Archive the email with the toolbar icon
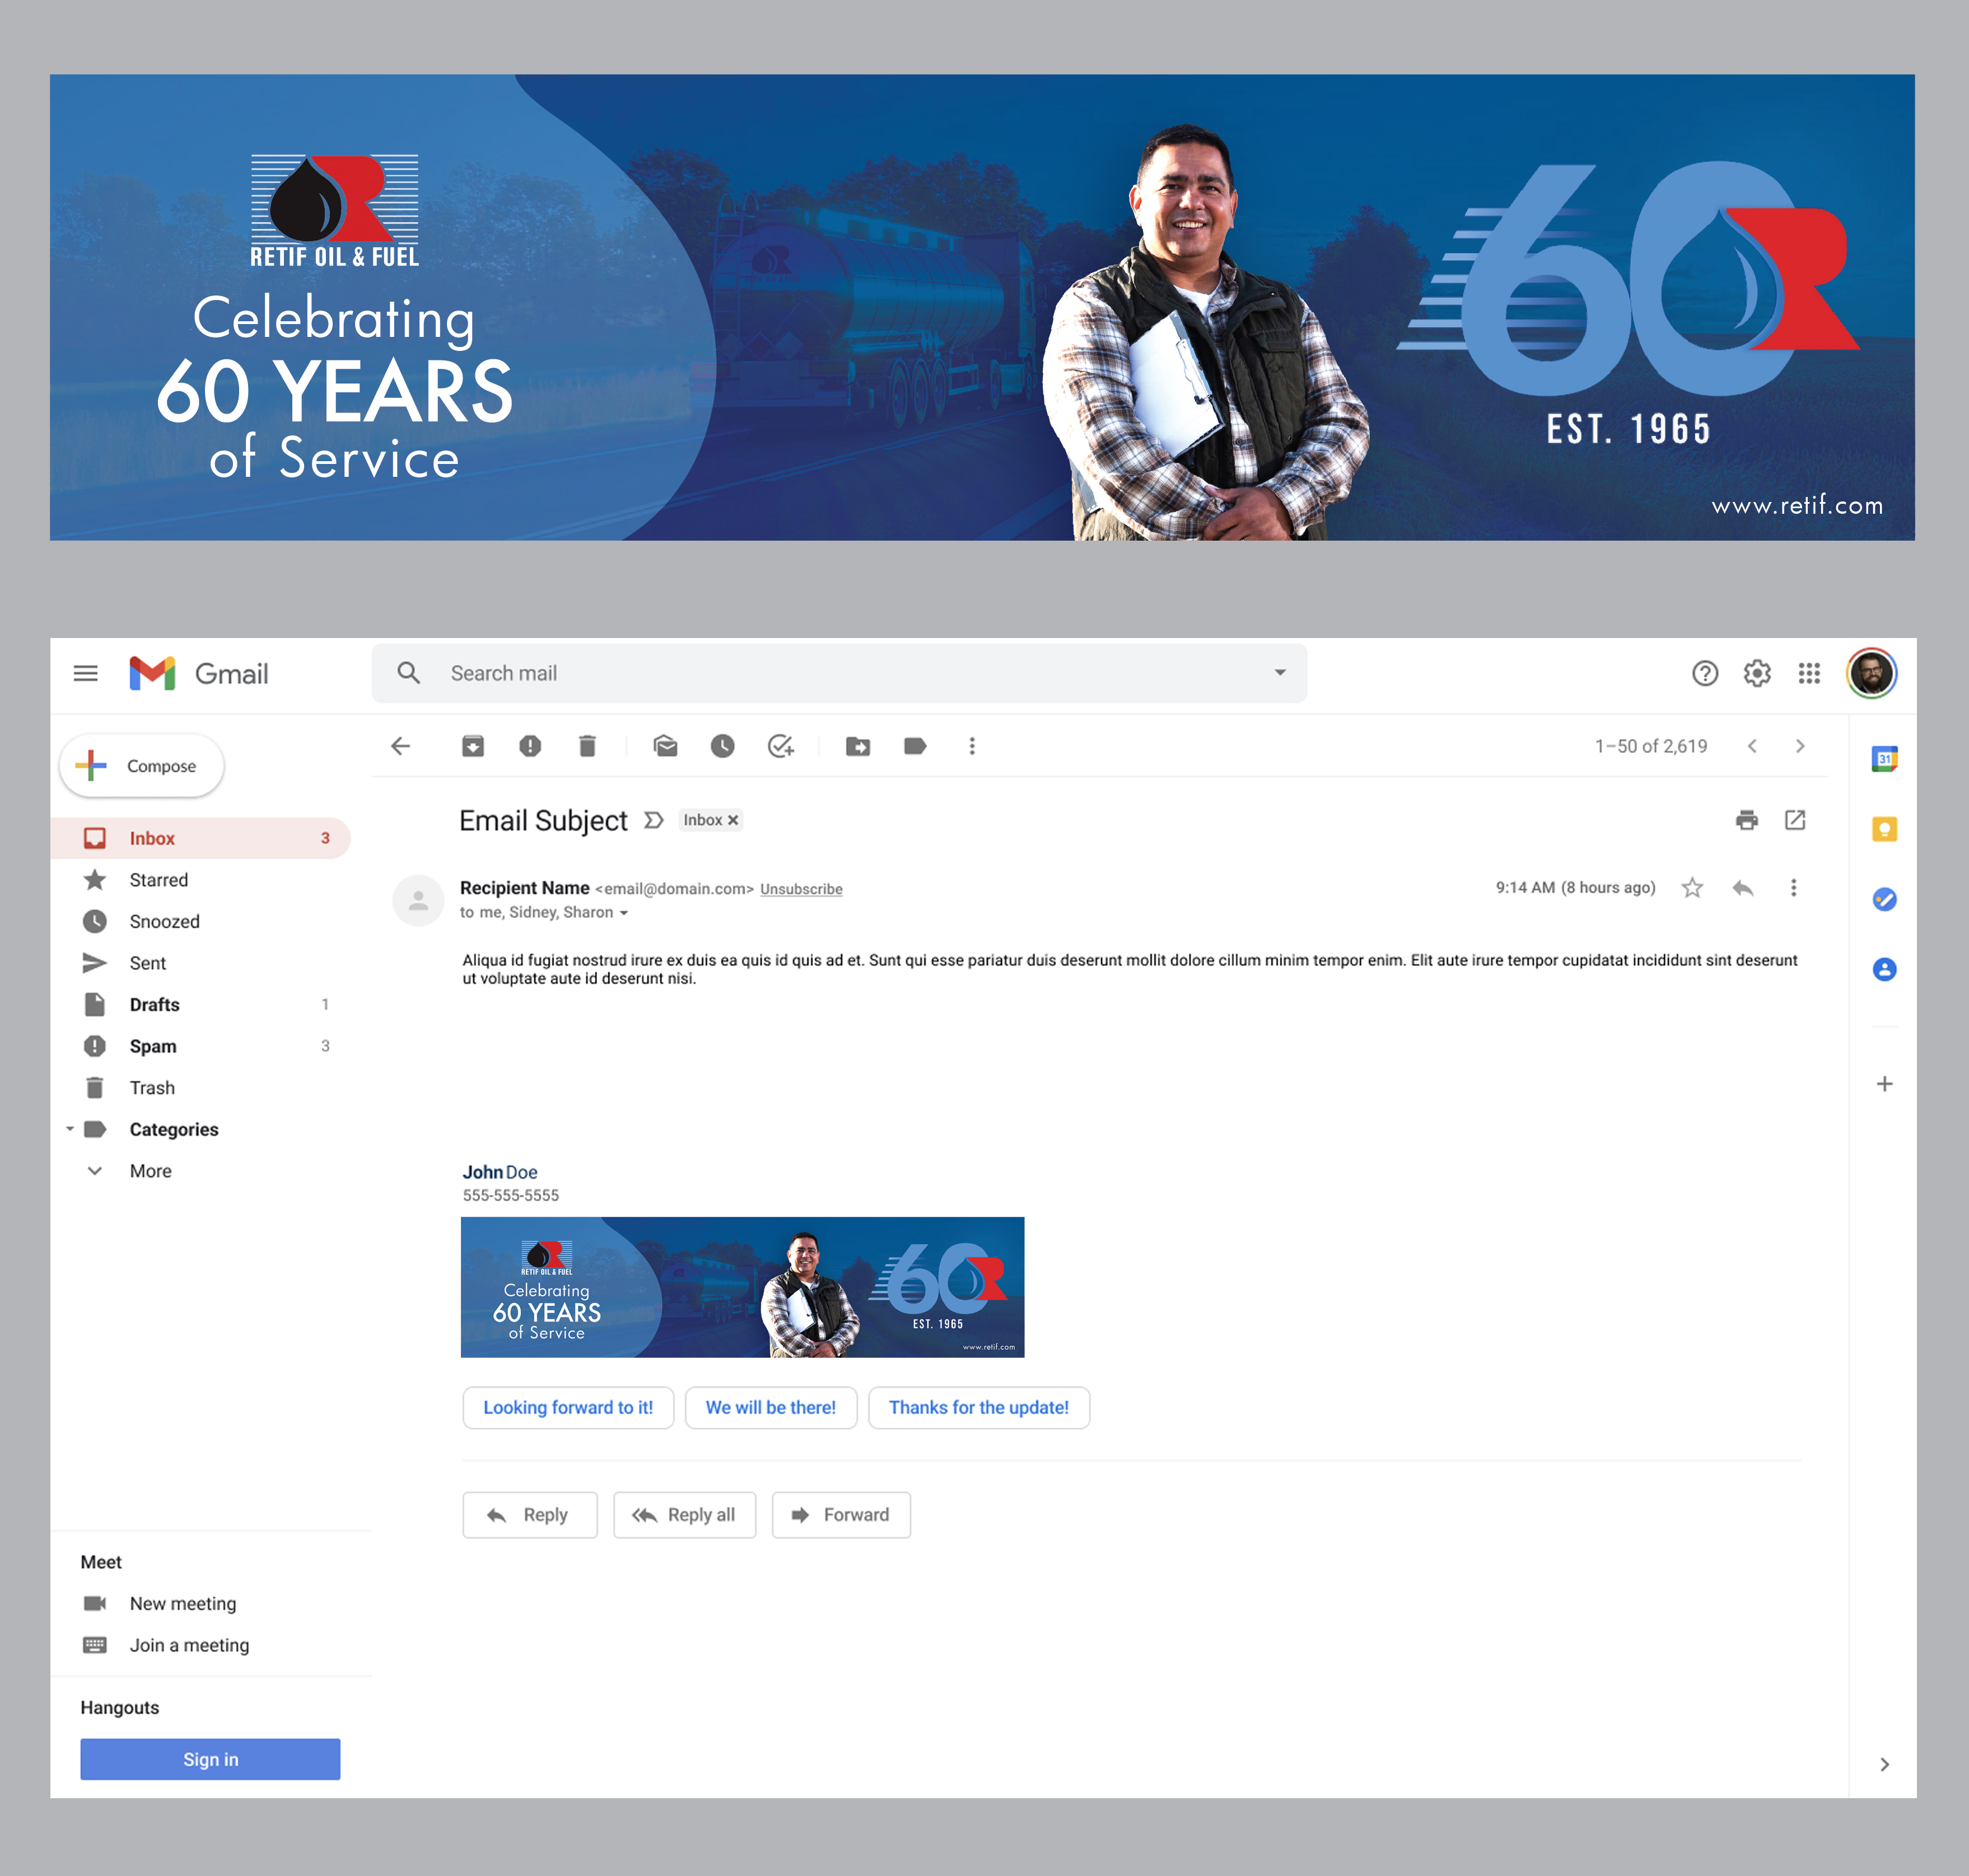Image resolution: width=1969 pixels, height=1876 pixels. [472, 746]
